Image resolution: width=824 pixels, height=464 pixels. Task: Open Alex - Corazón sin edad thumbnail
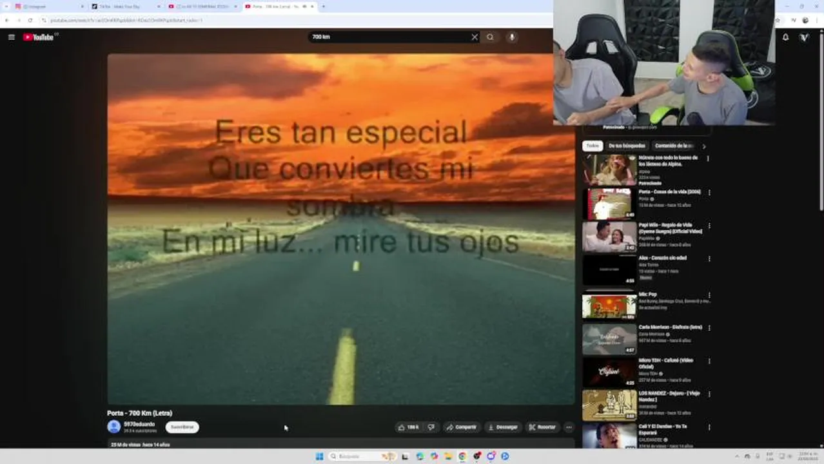(x=609, y=269)
